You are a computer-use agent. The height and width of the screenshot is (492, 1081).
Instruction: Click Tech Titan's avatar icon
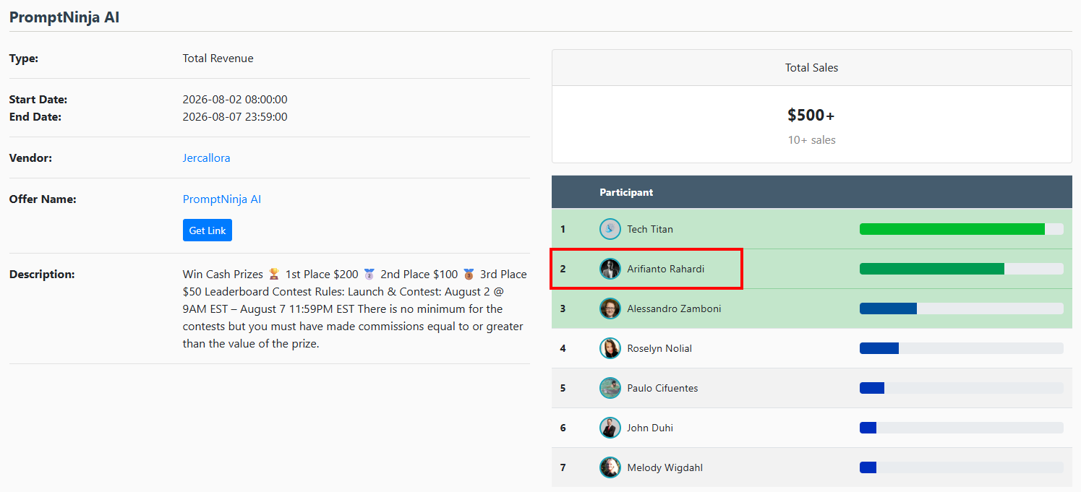(x=610, y=229)
